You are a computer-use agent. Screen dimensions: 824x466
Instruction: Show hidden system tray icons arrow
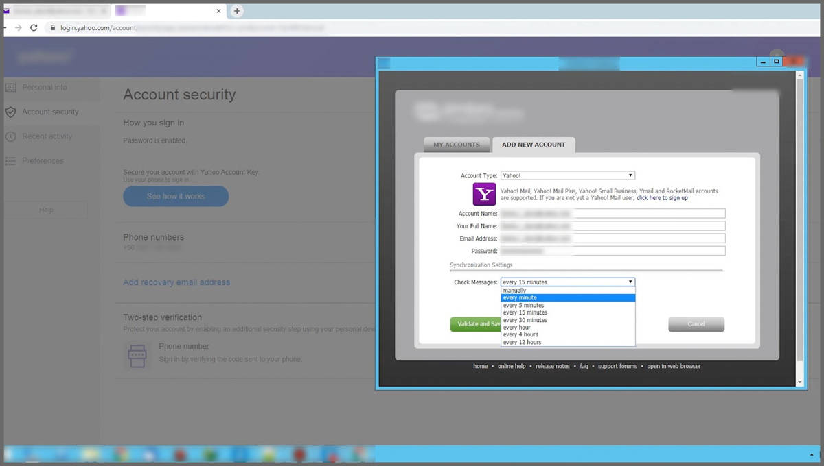click(x=812, y=454)
